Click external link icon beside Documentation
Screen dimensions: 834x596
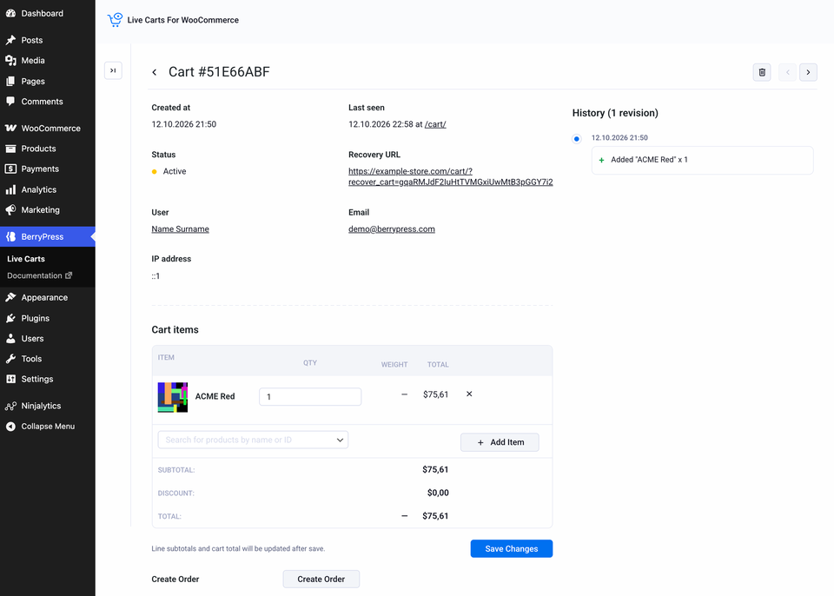tap(69, 275)
